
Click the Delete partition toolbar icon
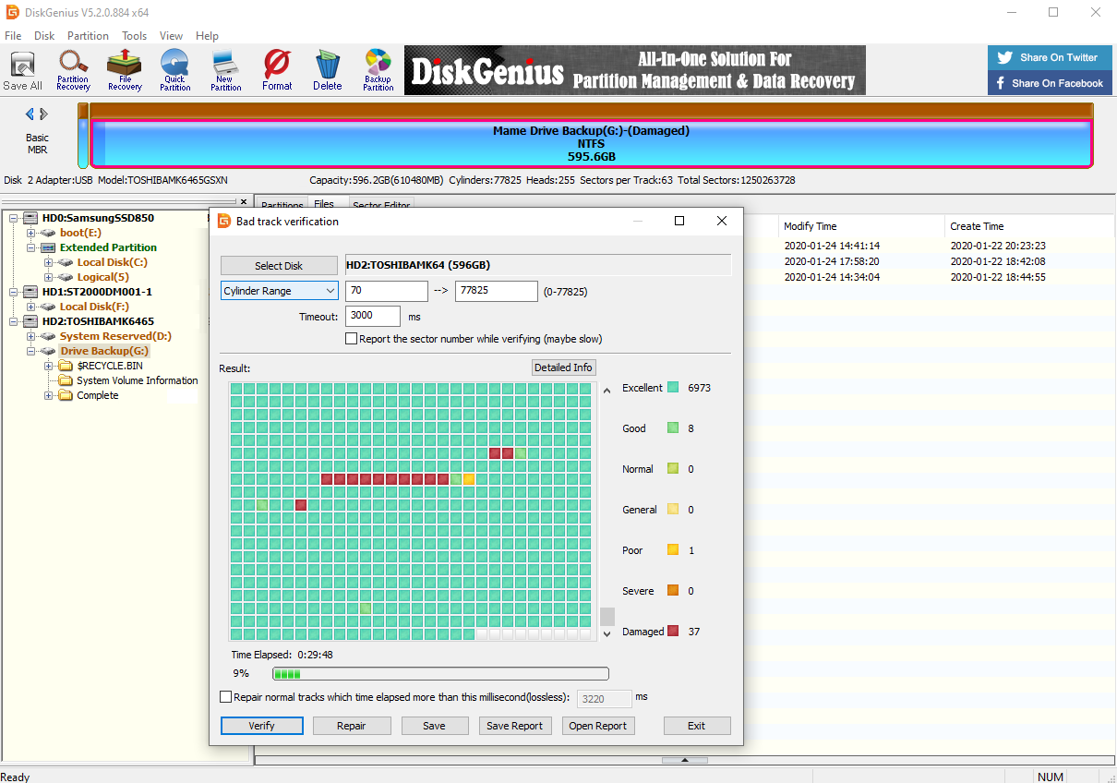pyautogui.click(x=327, y=70)
